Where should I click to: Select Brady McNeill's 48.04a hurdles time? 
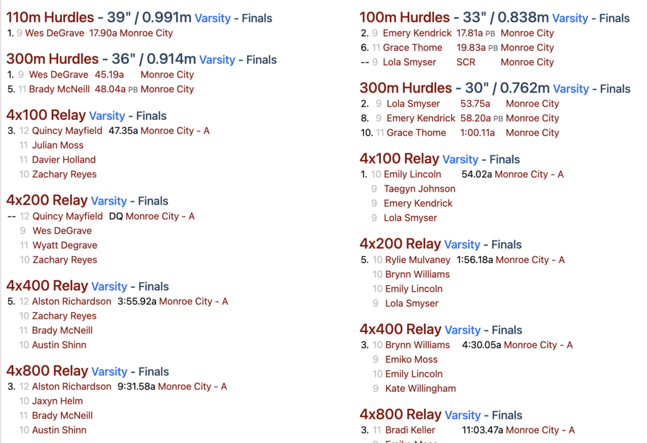click(110, 89)
